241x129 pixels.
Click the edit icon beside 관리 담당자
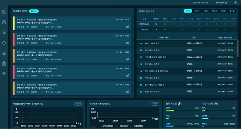coord(227,3)
